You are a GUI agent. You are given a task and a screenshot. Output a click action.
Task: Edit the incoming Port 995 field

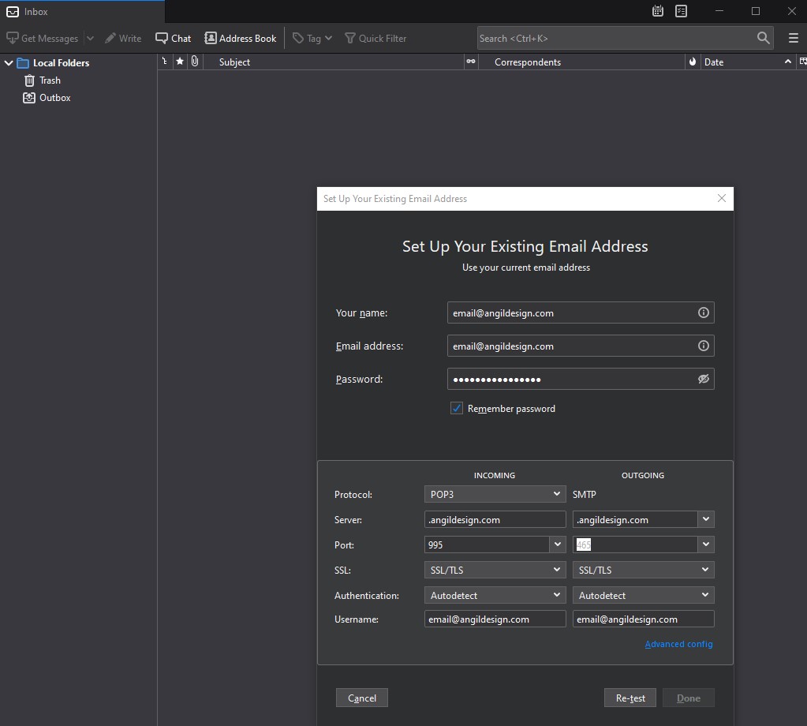click(x=487, y=544)
